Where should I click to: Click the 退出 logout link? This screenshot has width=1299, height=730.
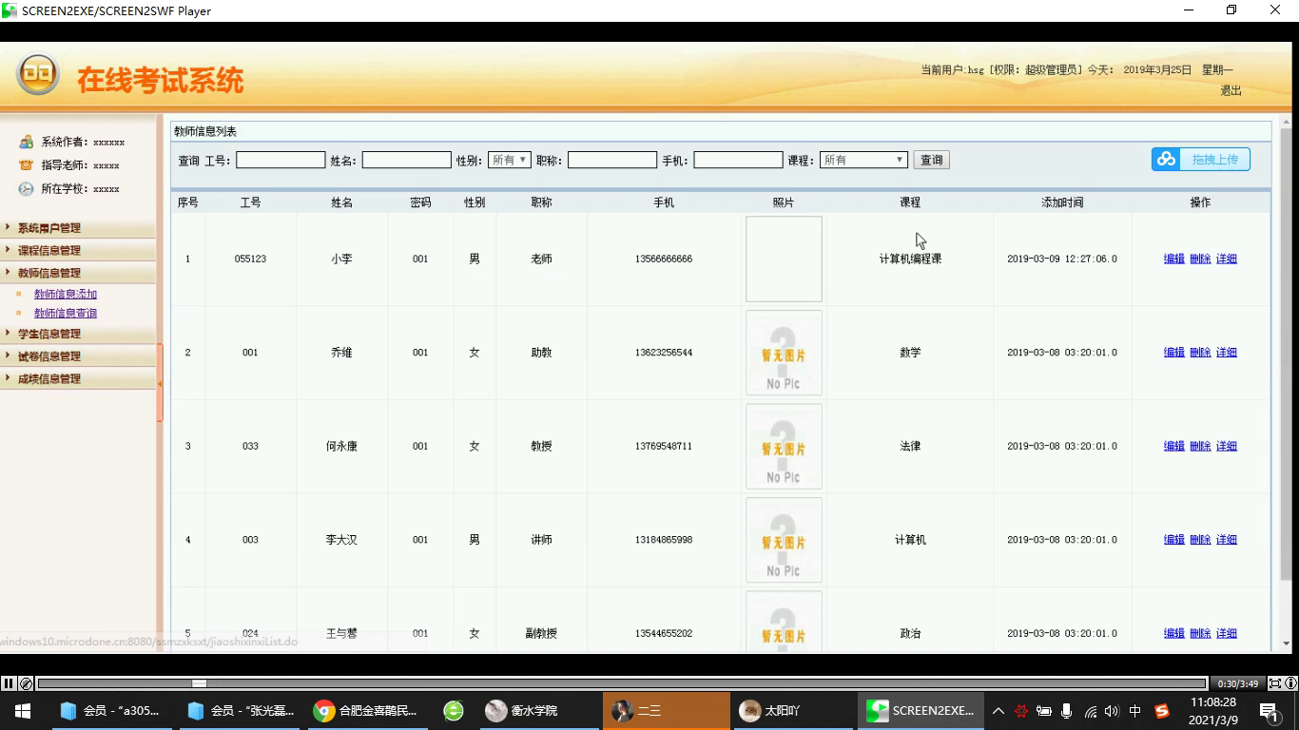[x=1231, y=91]
